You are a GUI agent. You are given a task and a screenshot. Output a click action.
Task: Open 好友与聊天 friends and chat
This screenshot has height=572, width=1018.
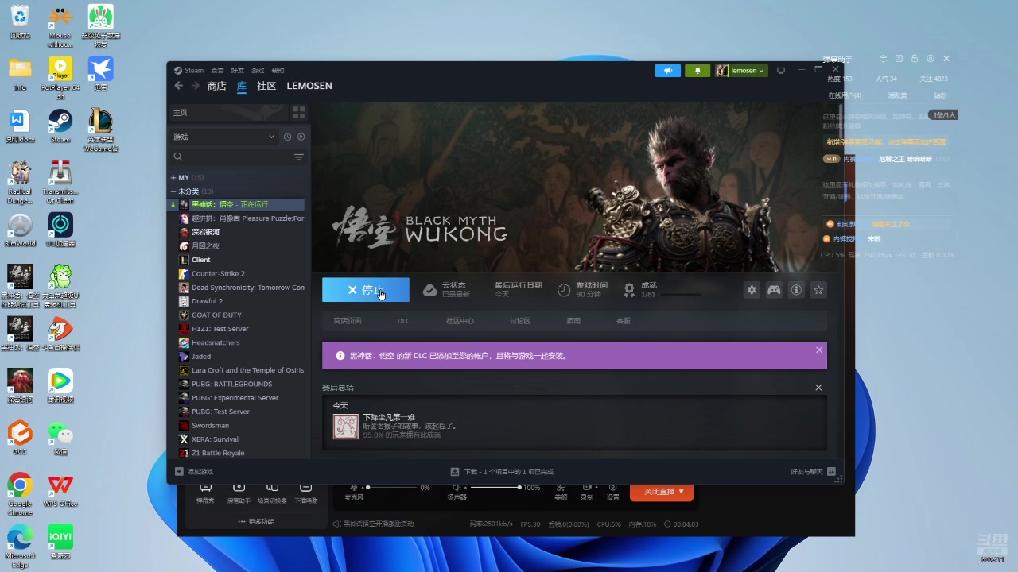click(x=813, y=471)
